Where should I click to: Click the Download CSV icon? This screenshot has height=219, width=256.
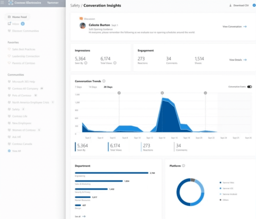click(230, 5)
